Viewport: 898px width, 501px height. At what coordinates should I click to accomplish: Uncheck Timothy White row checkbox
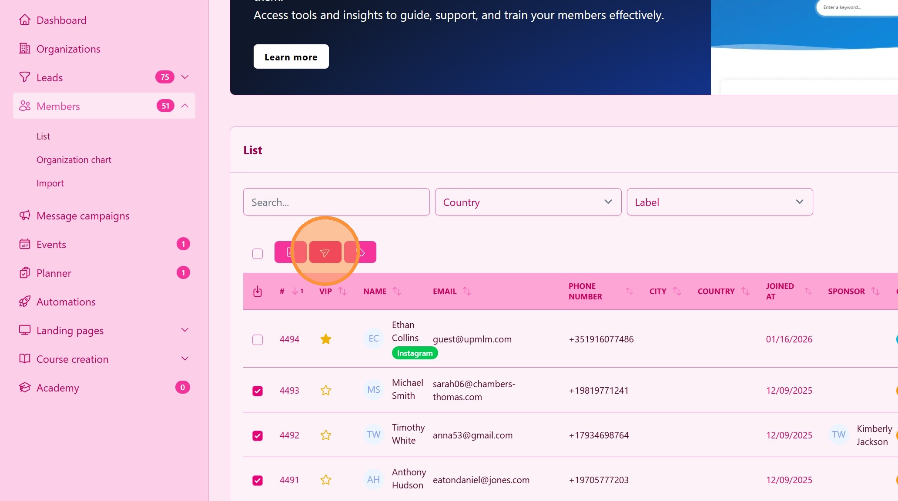click(x=258, y=435)
